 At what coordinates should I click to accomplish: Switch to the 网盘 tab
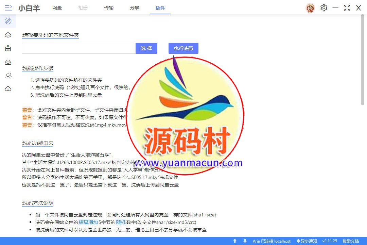coord(57,8)
